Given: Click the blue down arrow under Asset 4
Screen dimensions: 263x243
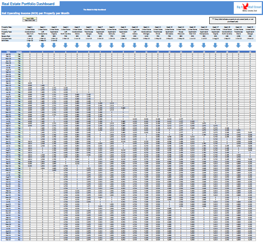Looking at the screenshot, I should point(66,45).
